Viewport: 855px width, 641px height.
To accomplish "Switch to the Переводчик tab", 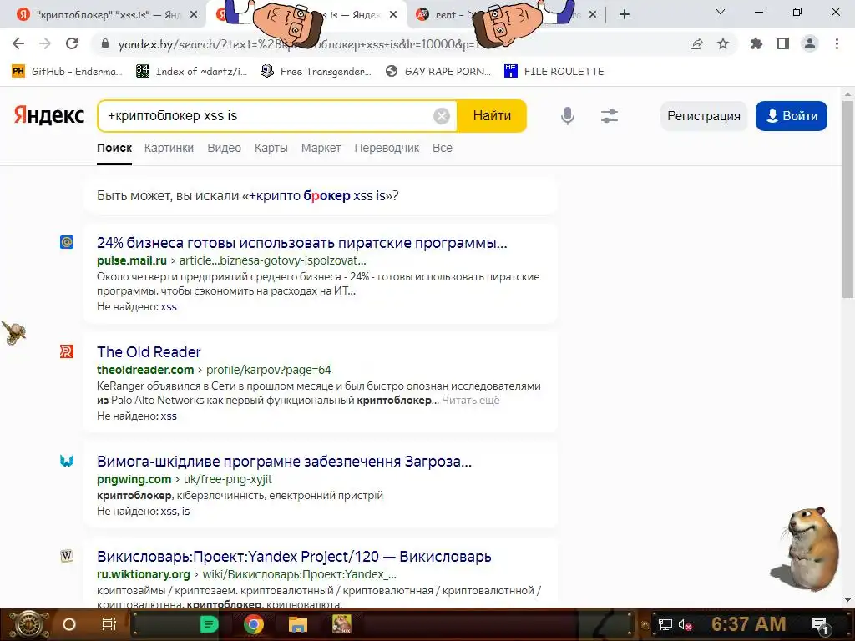I will 387,148.
